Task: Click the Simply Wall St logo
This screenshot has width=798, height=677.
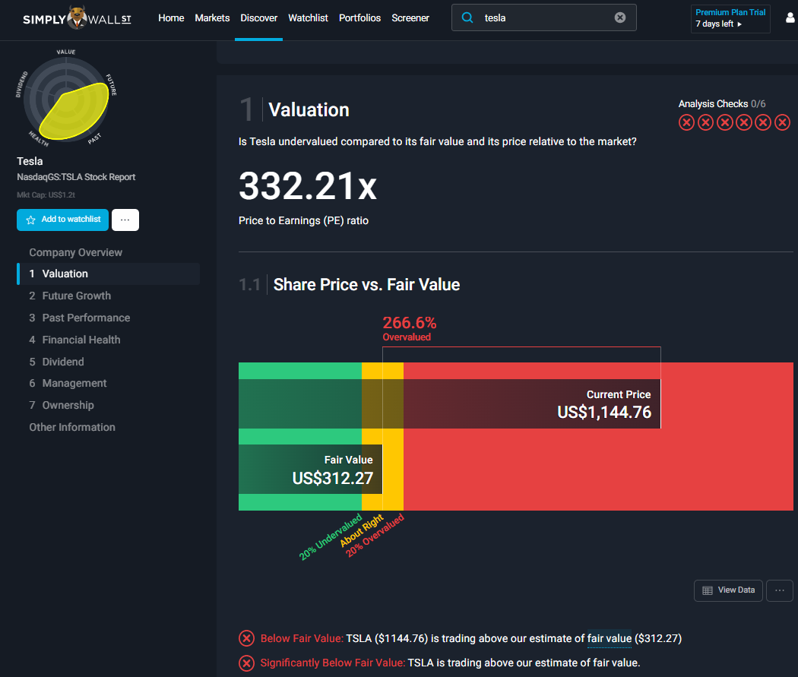Action: click(77, 18)
